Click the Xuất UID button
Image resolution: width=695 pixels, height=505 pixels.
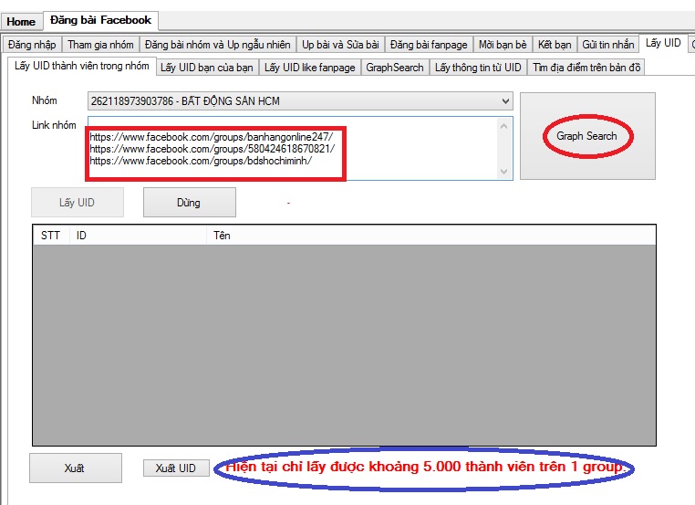(x=176, y=468)
